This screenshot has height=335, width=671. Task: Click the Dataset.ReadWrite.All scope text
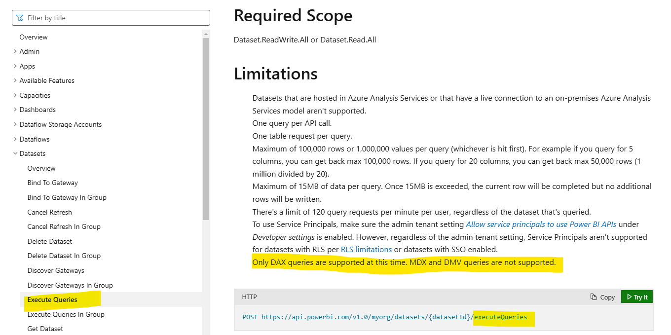(271, 39)
